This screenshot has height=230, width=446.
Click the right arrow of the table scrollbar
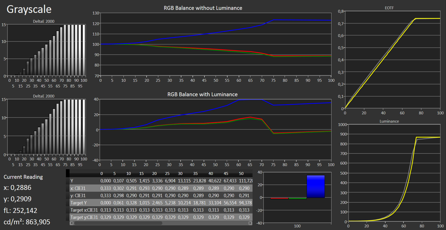point(250,223)
